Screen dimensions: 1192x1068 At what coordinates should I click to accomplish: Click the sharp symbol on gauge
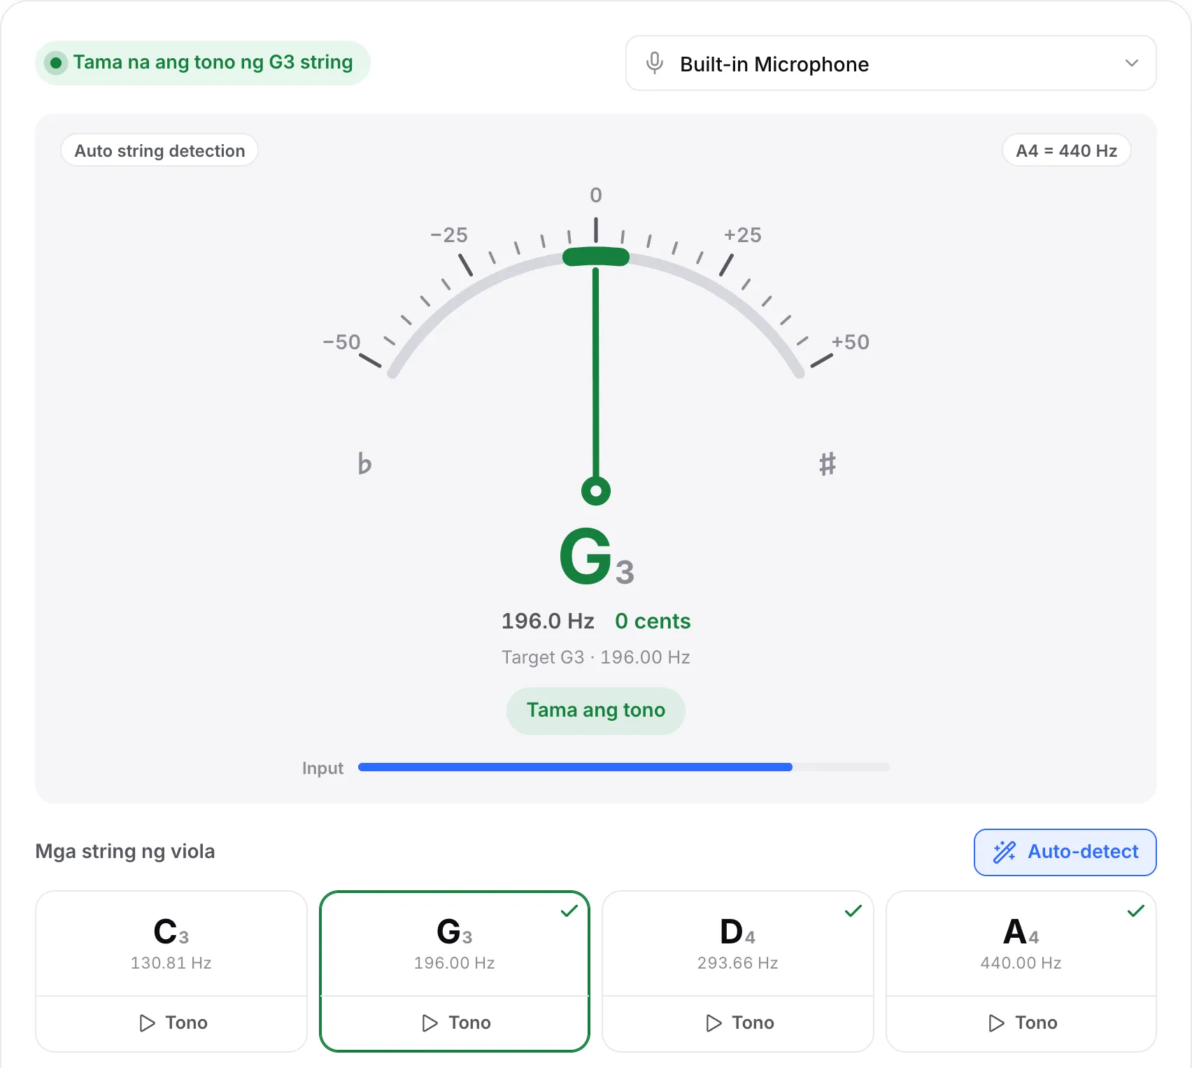828,463
